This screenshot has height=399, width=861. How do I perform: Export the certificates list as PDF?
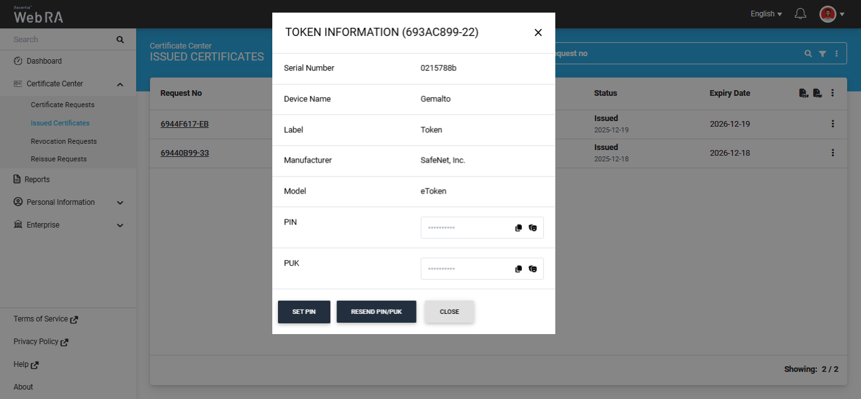coord(817,93)
